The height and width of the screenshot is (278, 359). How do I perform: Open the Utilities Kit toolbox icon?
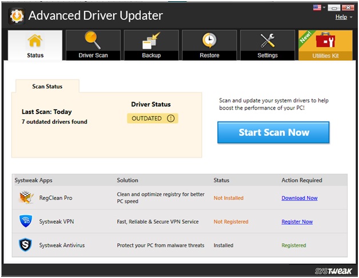click(325, 41)
